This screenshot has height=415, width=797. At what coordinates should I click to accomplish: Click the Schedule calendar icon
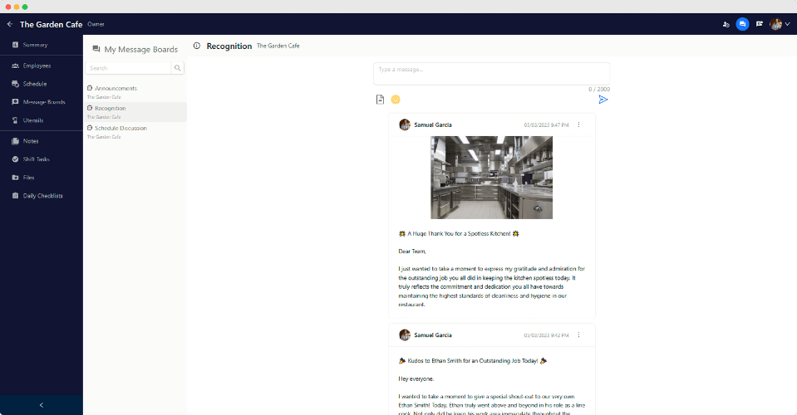click(15, 84)
